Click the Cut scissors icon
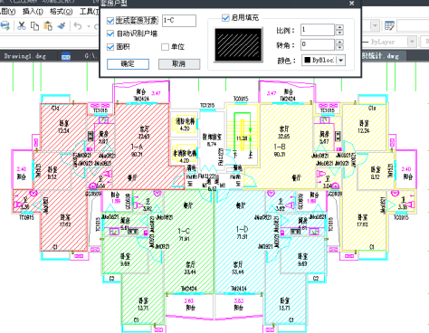Viewport: 429px width, 333px height. click(x=22, y=26)
